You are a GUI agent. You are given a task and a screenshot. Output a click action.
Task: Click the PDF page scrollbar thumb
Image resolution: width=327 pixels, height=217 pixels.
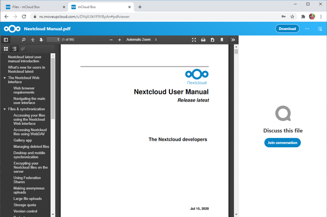click(x=236, y=52)
